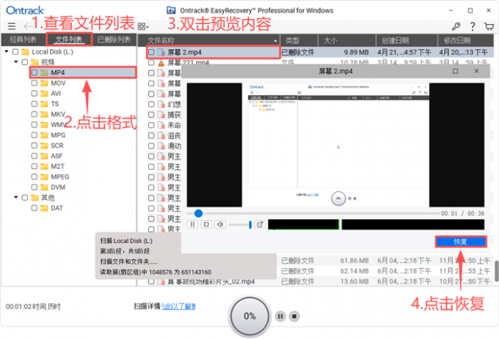
Task: Check the 视频 folder checkbox
Action: point(25,62)
